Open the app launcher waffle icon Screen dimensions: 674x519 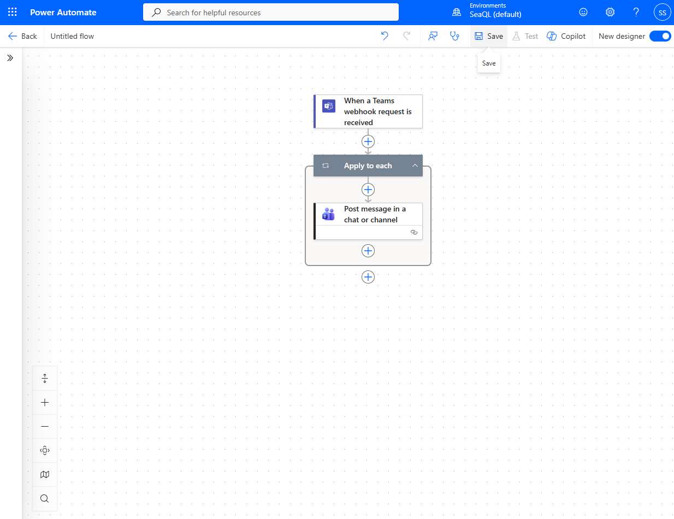click(12, 12)
